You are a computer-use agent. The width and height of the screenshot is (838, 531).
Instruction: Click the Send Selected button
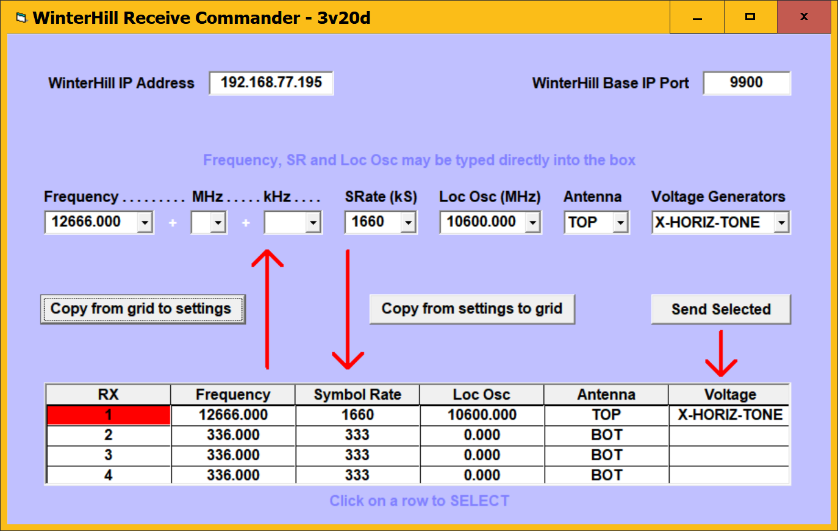721,309
